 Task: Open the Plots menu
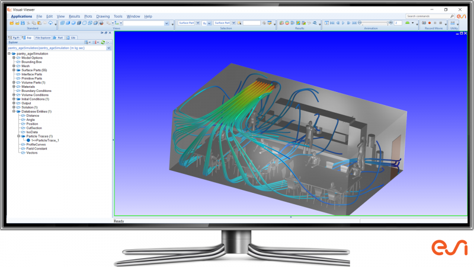88,17
